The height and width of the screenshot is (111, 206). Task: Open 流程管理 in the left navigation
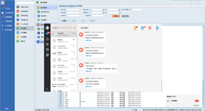(x=8, y=17)
